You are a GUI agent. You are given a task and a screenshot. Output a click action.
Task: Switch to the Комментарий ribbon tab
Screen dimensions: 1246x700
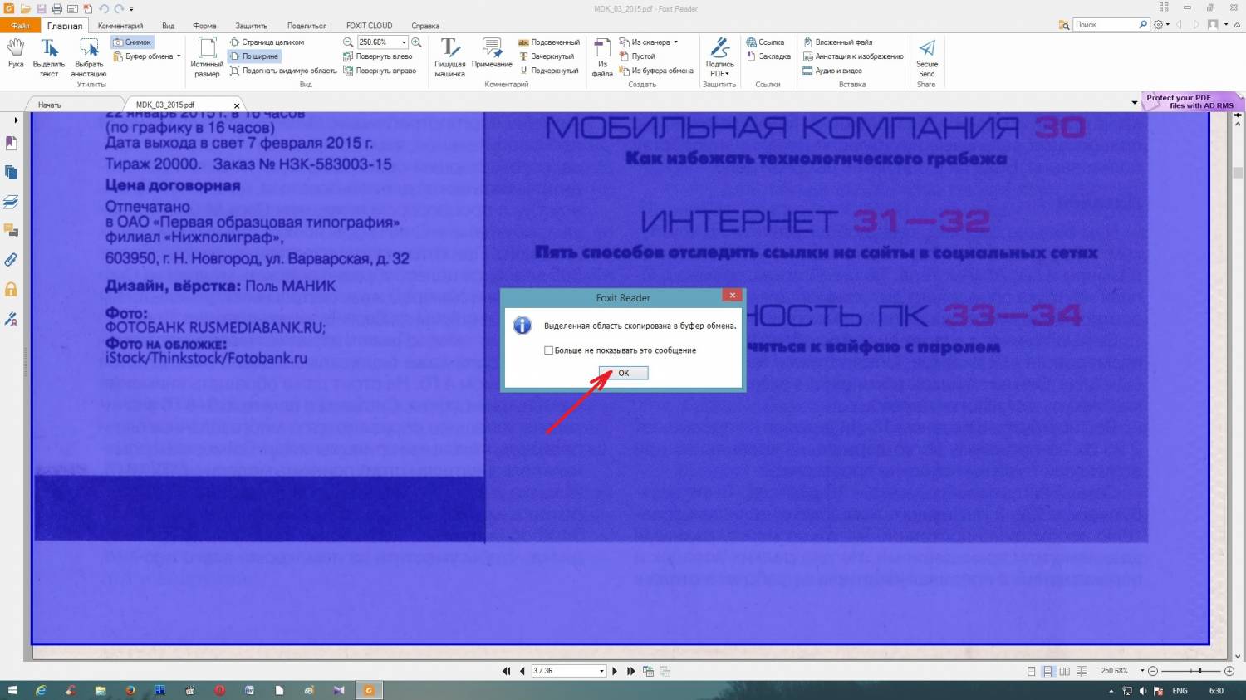point(120,26)
